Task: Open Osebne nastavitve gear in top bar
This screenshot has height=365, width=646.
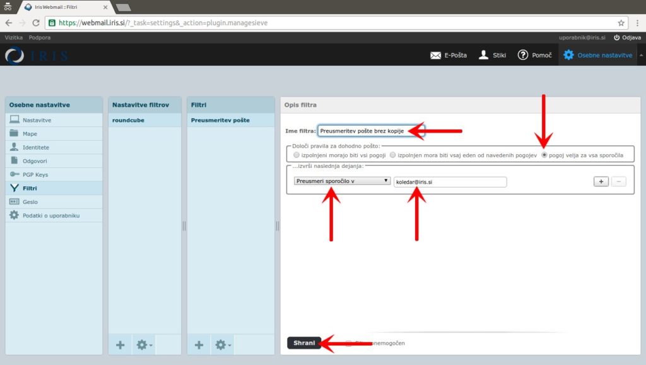Action: (568, 55)
